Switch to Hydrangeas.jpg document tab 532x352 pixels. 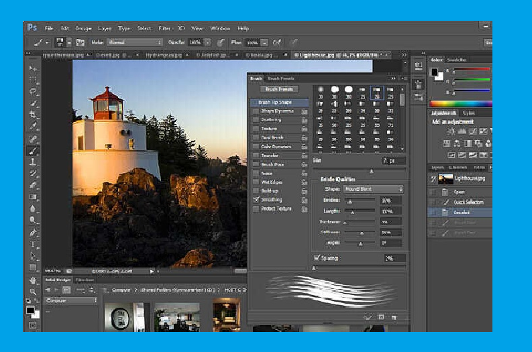(x=164, y=54)
